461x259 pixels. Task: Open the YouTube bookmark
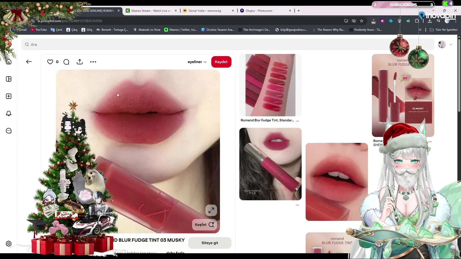[39, 30]
